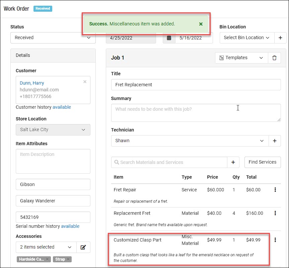Viewport: 289px width, 268px height.
Task: Open customer history available link
Action: pos(62,107)
